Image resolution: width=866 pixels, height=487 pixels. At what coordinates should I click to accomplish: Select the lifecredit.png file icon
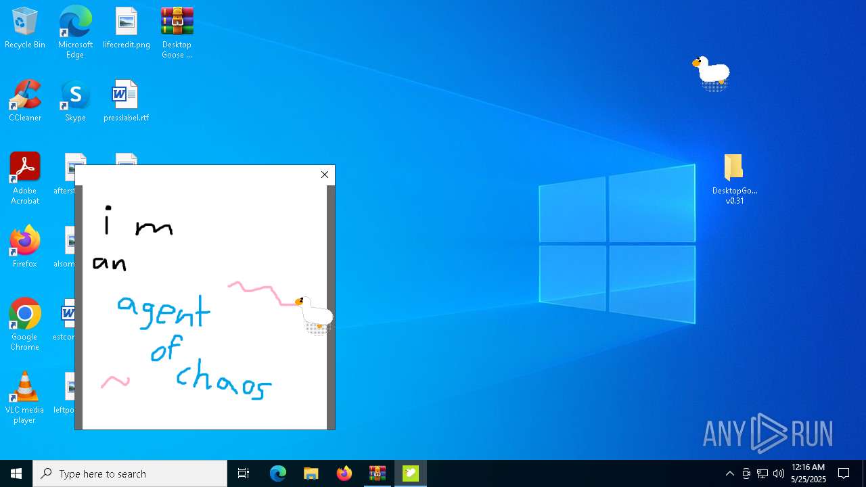(127, 28)
